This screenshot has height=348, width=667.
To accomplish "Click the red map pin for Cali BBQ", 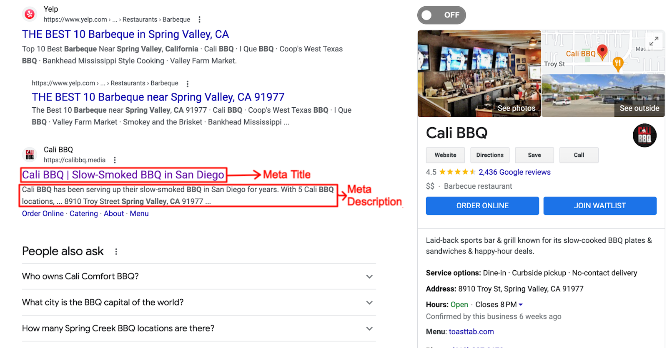I will pos(602,52).
